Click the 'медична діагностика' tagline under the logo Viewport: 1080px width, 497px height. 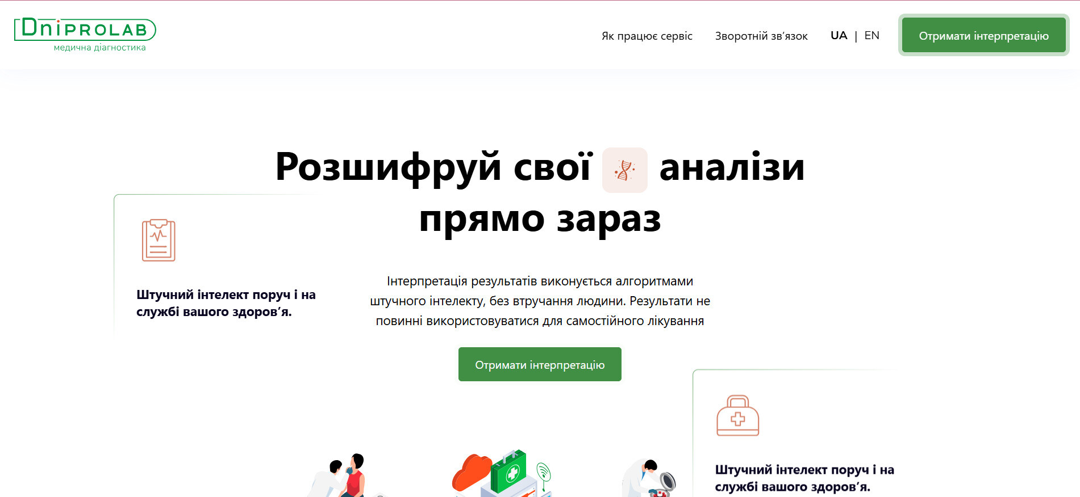(99, 48)
